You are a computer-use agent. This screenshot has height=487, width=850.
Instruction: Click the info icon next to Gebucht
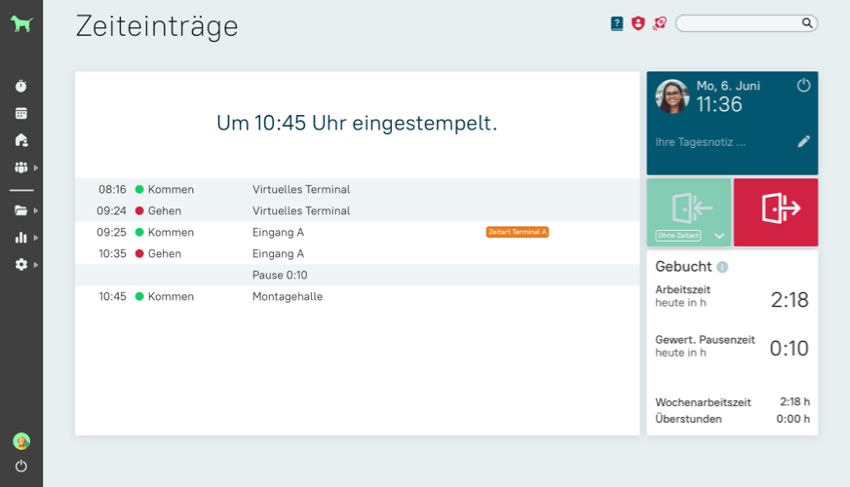(722, 267)
